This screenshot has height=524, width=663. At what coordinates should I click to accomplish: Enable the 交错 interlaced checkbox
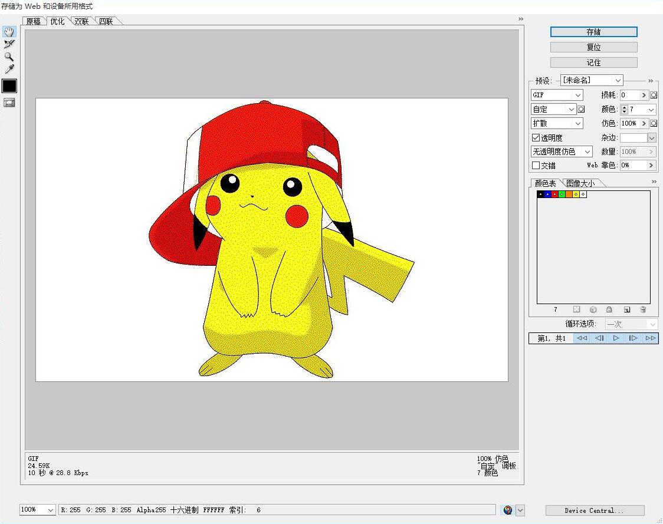(x=536, y=166)
